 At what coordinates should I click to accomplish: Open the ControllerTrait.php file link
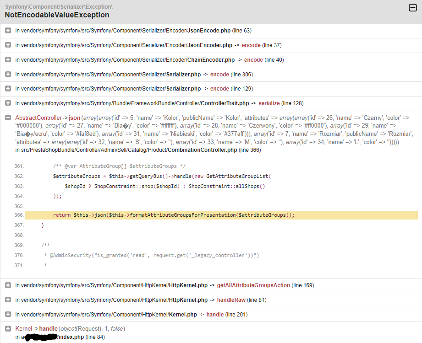point(225,103)
